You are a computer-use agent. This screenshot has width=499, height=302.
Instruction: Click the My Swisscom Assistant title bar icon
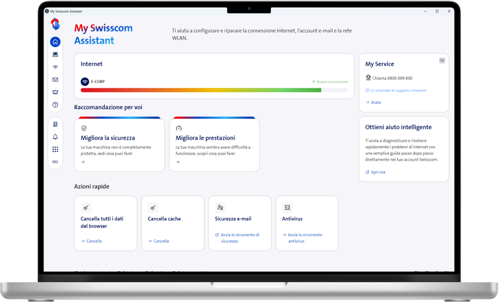pyautogui.click(x=47, y=11)
